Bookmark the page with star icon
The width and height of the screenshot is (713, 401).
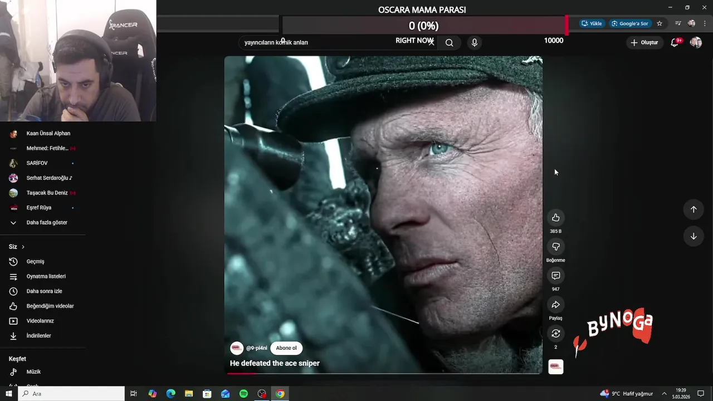pos(660,23)
